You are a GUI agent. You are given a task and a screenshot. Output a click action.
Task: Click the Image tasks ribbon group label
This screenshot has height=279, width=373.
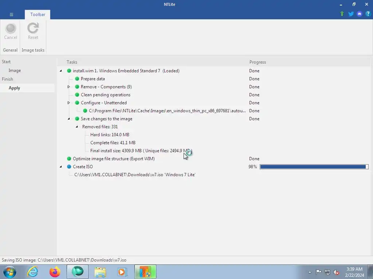(x=33, y=50)
